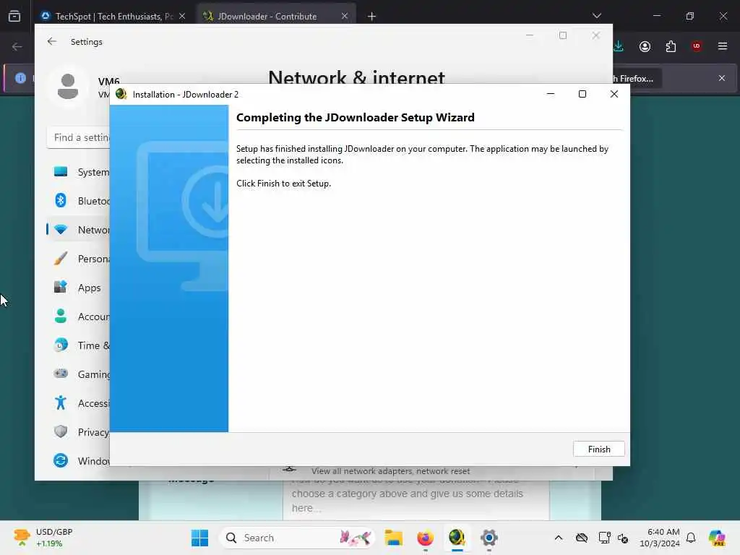Click the Firefox button in notification bar

click(x=636, y=78)
